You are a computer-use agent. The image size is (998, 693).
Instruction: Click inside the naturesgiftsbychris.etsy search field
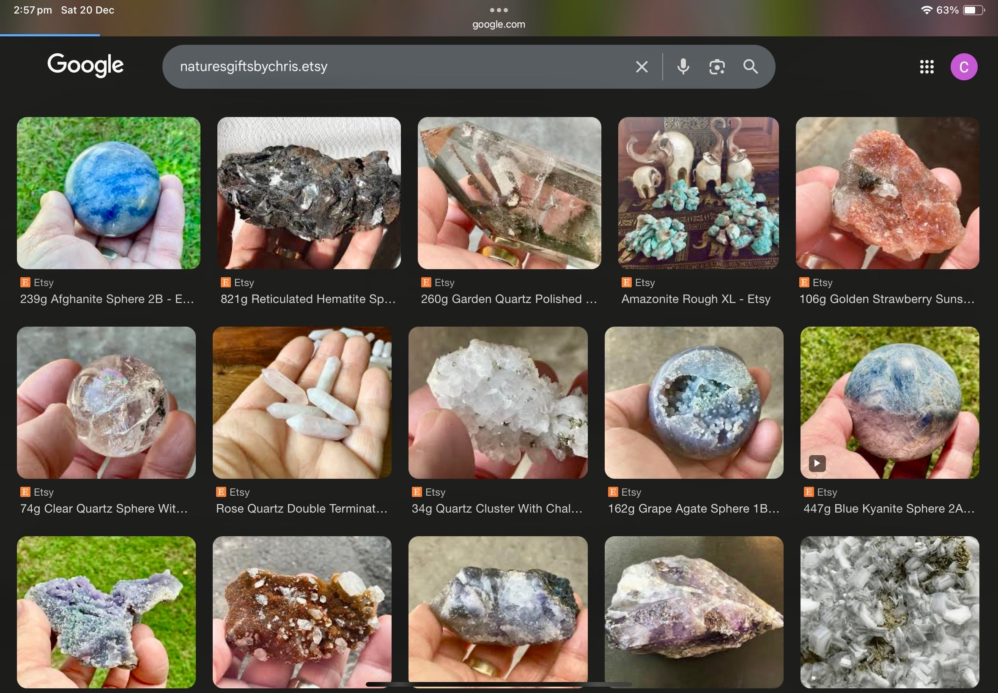(391, 67)
